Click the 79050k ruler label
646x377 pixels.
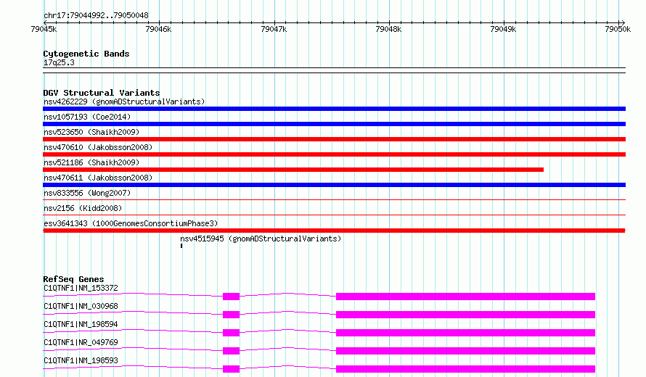click(x=618, y=29)
